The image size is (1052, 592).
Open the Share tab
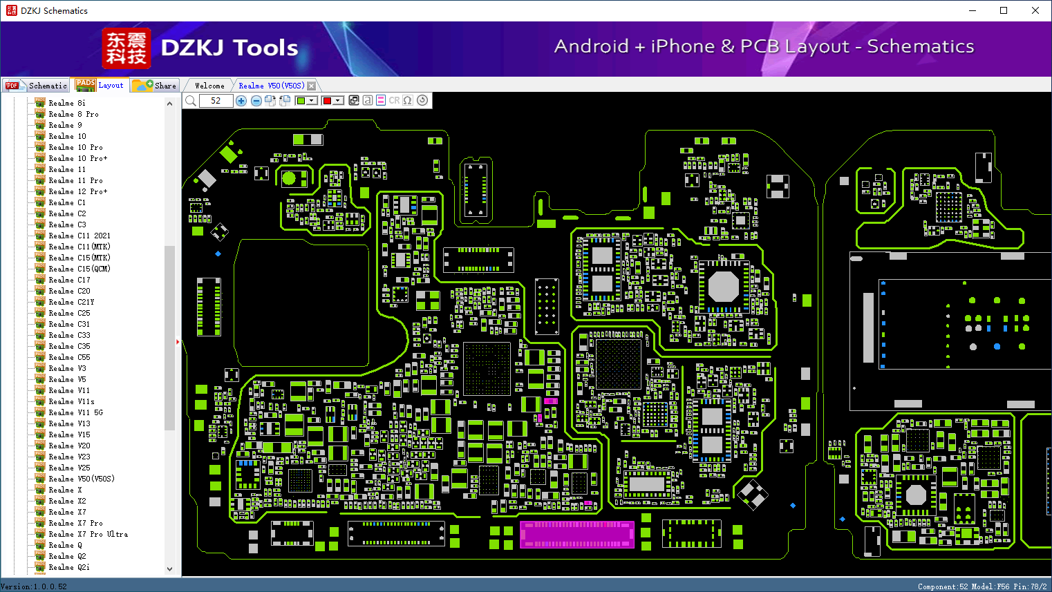155,86
